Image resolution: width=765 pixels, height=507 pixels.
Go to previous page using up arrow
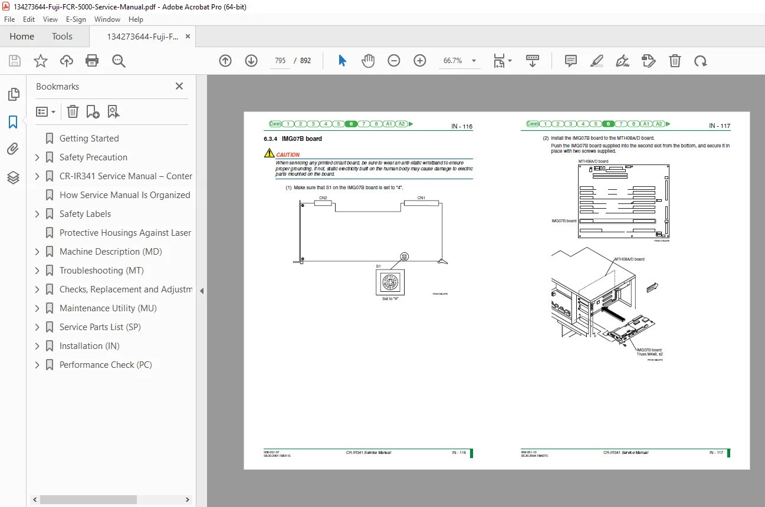225,61
